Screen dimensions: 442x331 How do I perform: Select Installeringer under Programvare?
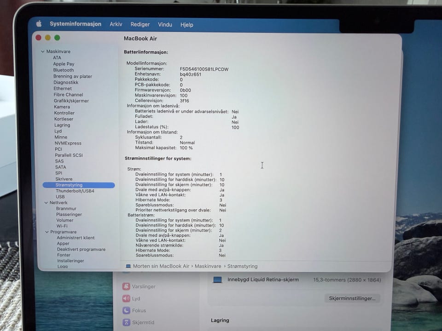pos(71,261)
